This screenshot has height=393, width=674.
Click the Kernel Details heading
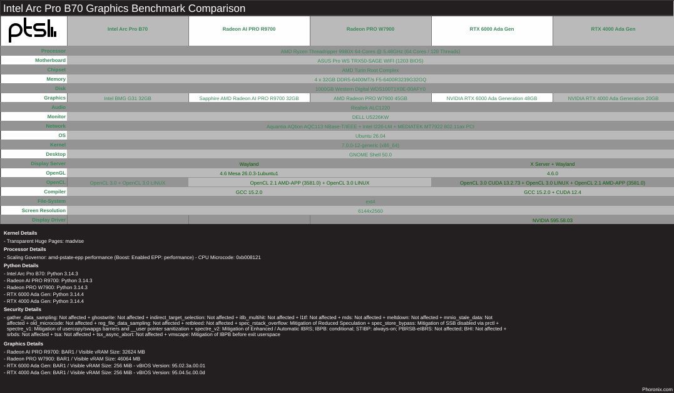point(20,233)
